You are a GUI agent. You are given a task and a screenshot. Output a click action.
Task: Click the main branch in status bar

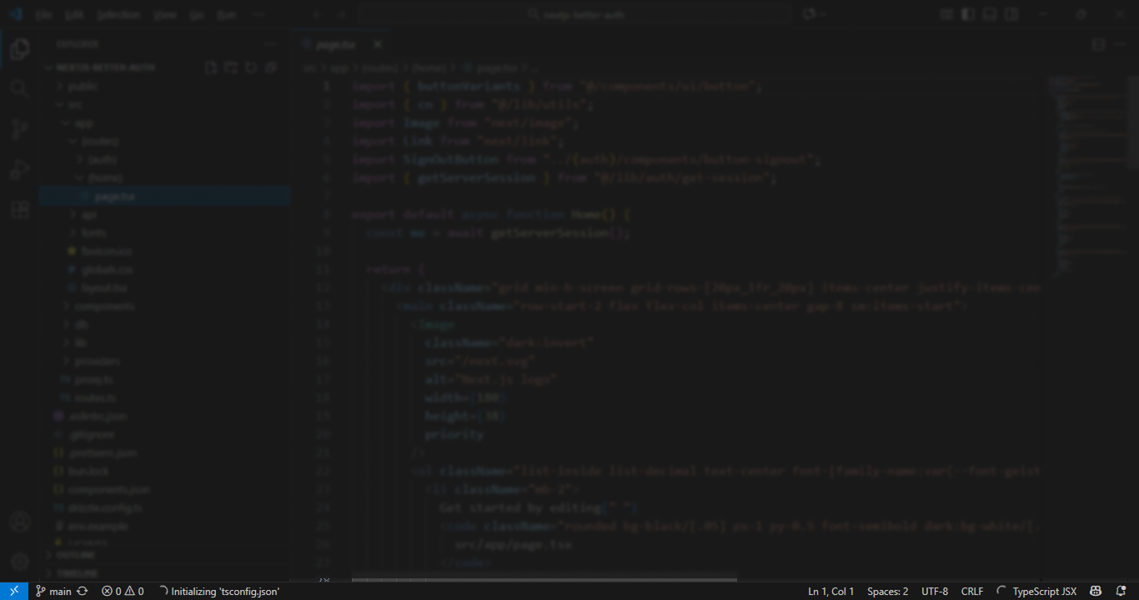[53, 591]
